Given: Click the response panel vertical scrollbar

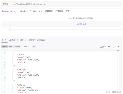Looking at the screenshot, I should (118, 72).
